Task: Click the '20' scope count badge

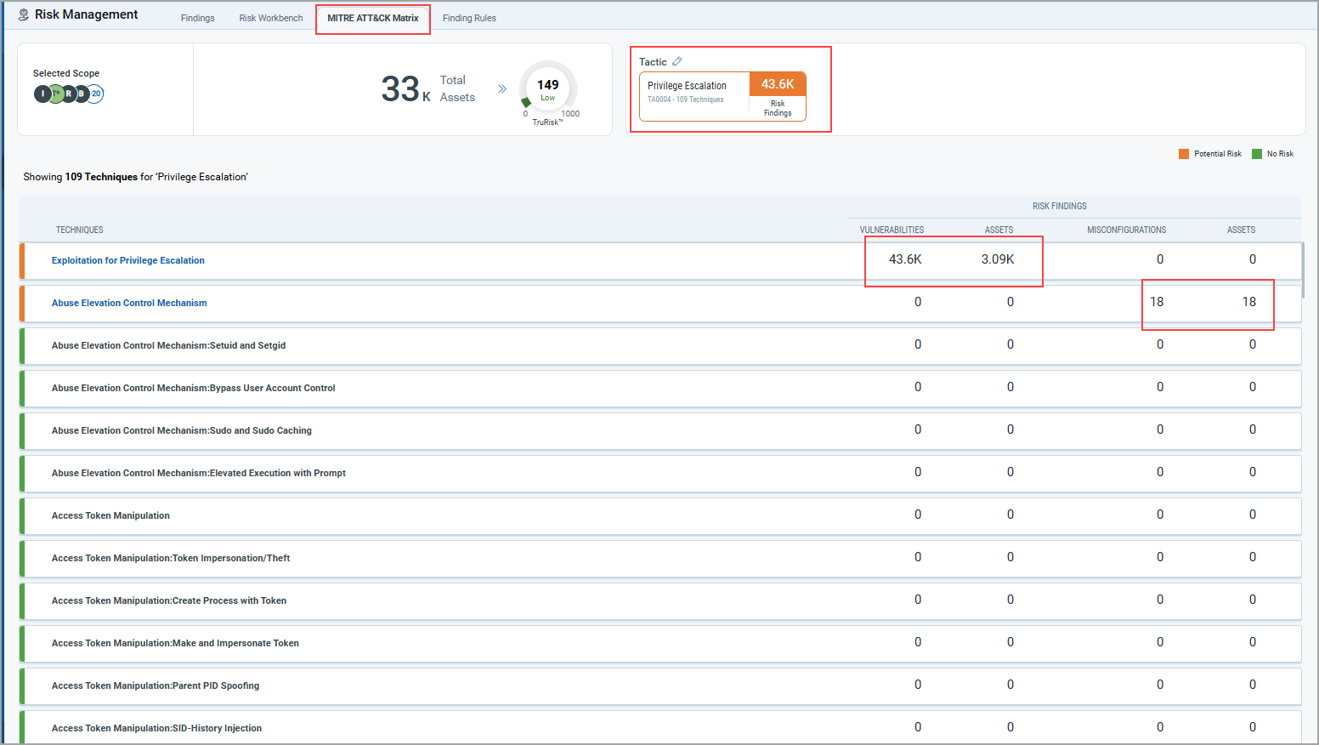Action: point(96,94)
